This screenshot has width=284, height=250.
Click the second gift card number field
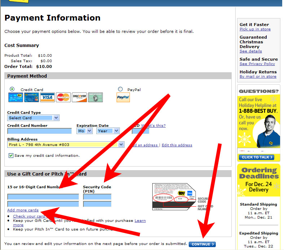coord(43,204)
